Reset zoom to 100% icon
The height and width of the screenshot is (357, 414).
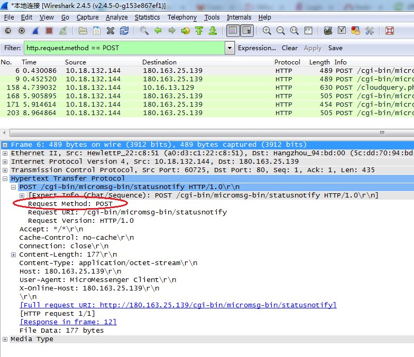pyautogui.click(x=294, y=31)
